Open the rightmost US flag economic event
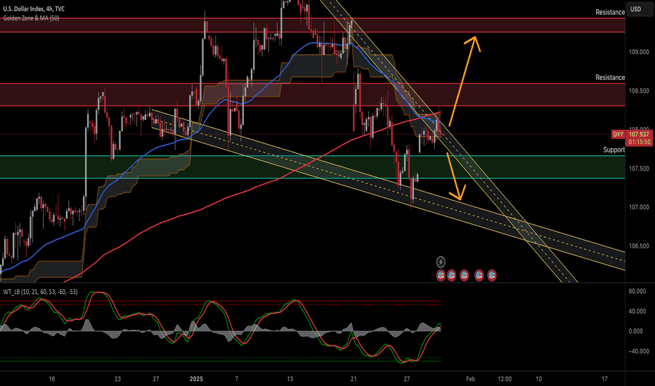The width and height of the screenshot is (655, 386). (492, 275)
